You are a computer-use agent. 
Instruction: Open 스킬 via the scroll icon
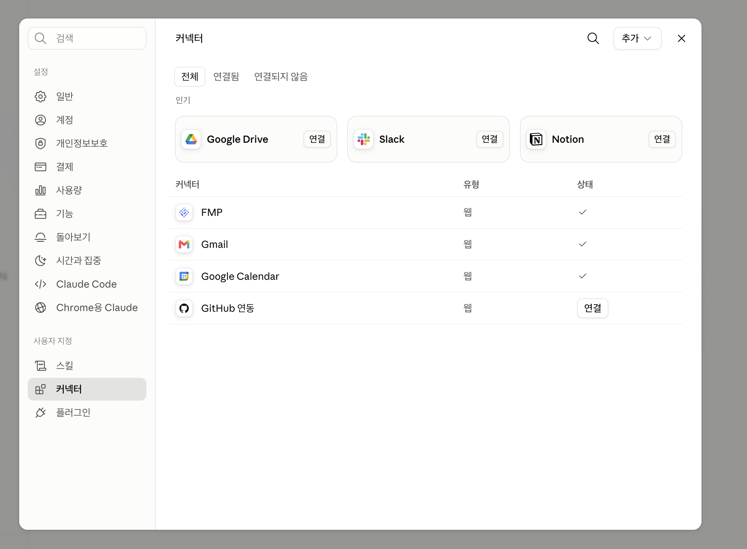[41, 366]
